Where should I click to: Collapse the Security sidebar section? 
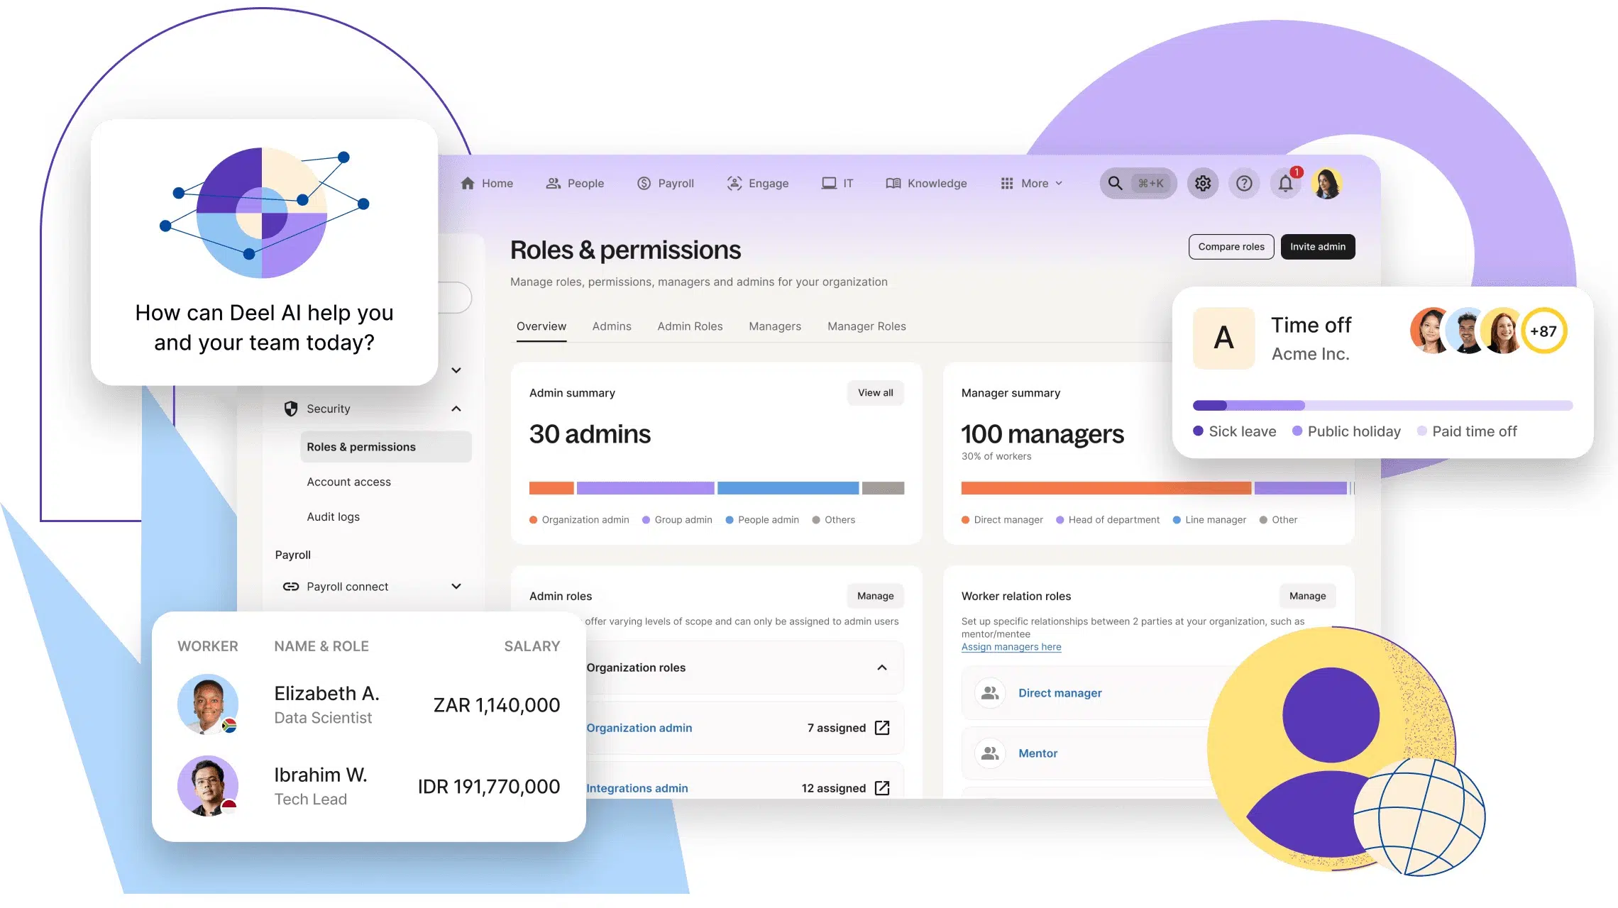(x=456, y=409)
